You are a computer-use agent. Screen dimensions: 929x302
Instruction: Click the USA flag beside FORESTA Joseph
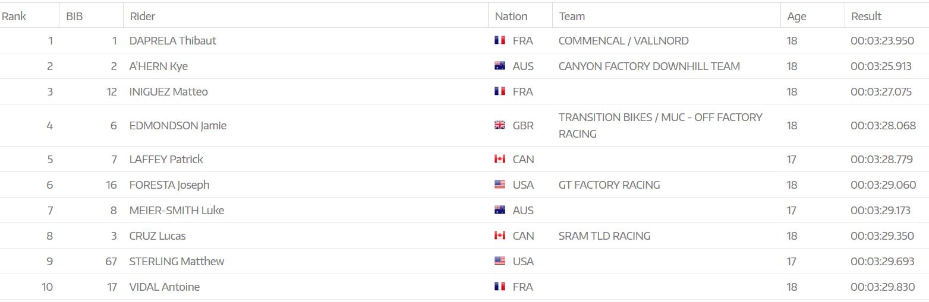pyautogui.click(x=500, y=185)
